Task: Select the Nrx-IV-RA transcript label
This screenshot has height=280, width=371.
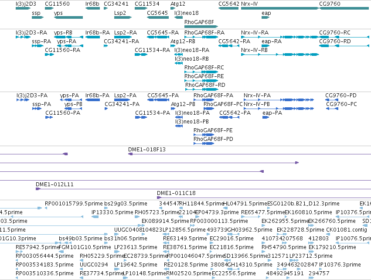Action: coord(255,33)
